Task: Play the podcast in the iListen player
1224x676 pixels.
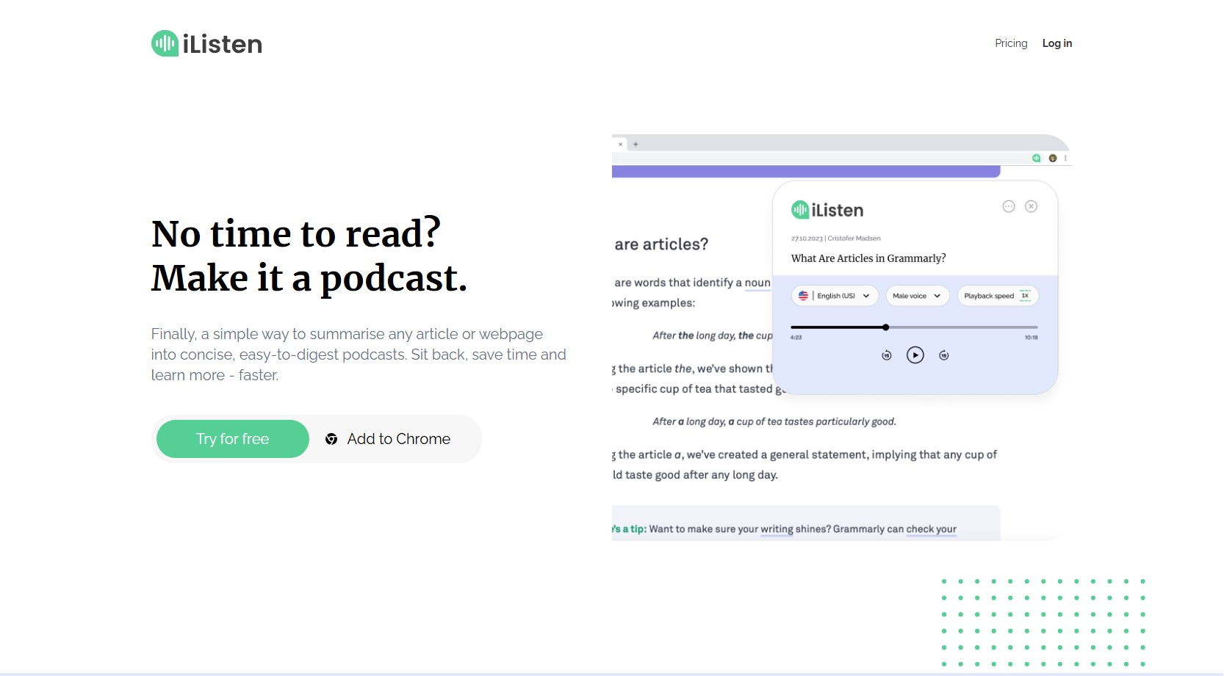Action: (915, 355)
